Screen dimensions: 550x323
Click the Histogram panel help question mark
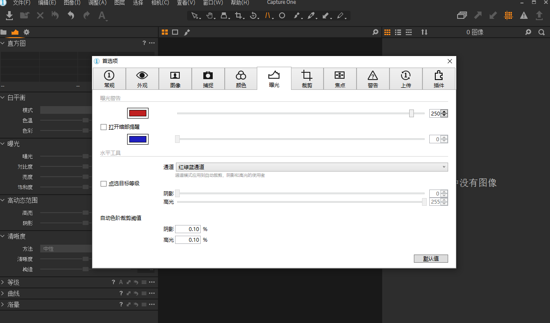tap(144, 43)
